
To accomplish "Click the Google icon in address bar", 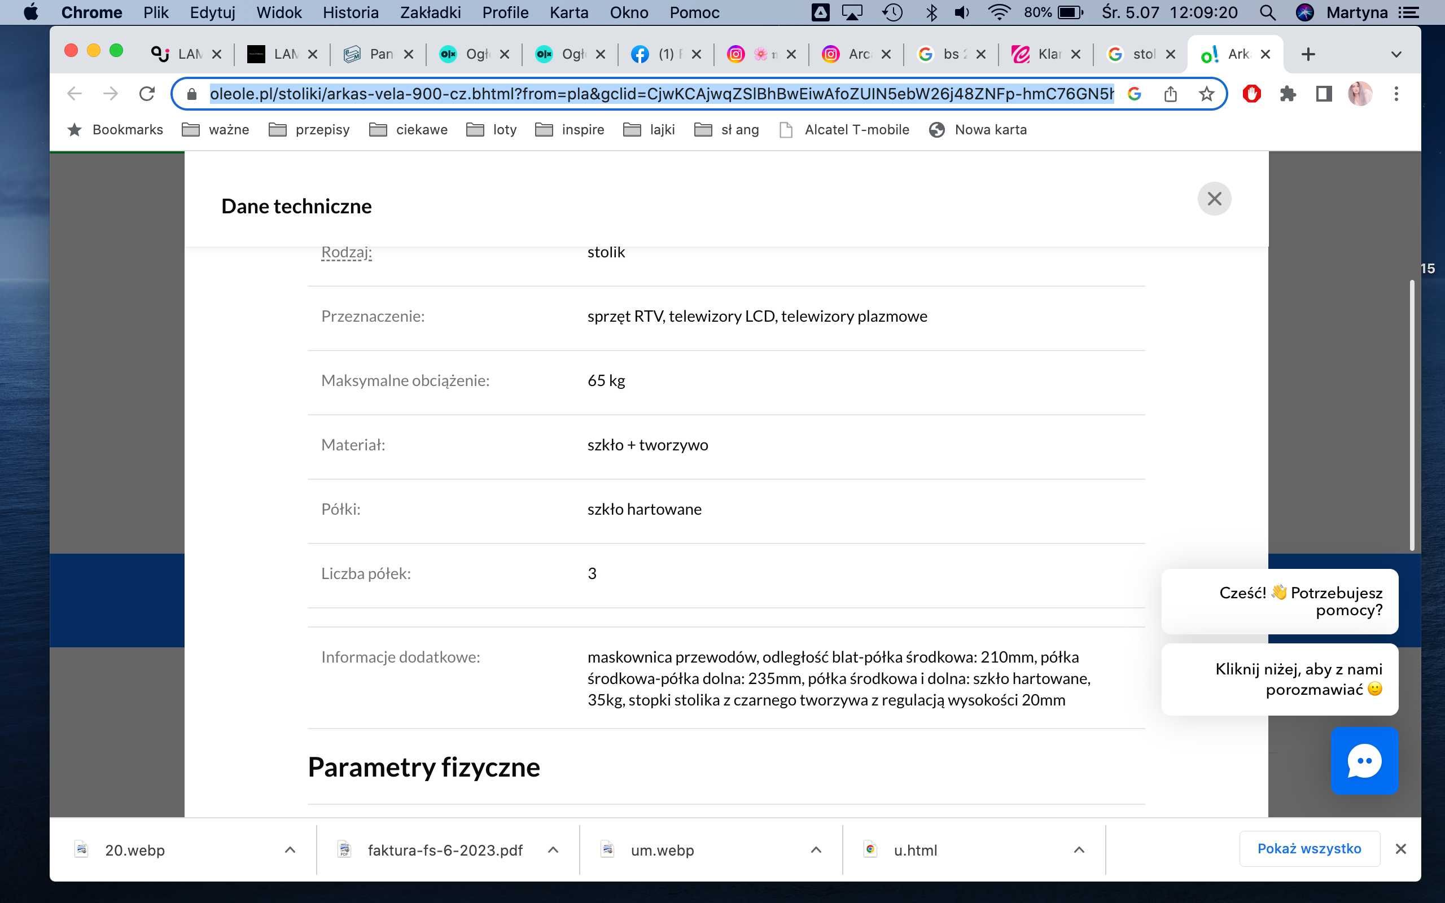I will [1135, 94].
